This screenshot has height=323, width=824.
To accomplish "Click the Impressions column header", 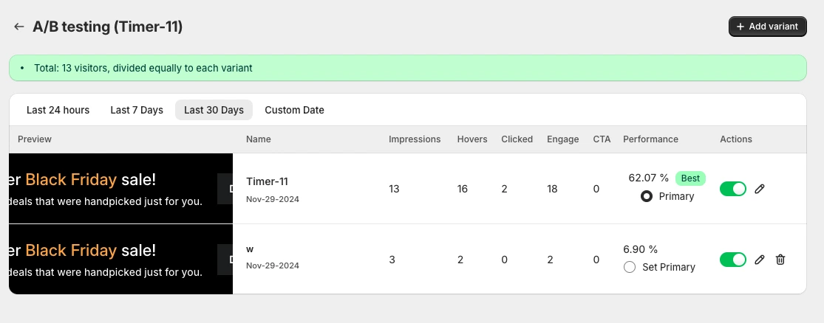I will [x=415, y=139].
